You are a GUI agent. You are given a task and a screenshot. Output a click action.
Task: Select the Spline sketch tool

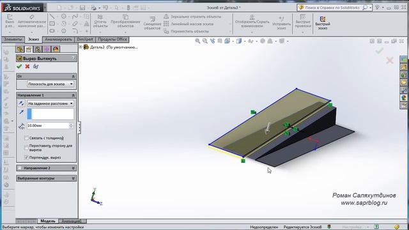[75, 17]
